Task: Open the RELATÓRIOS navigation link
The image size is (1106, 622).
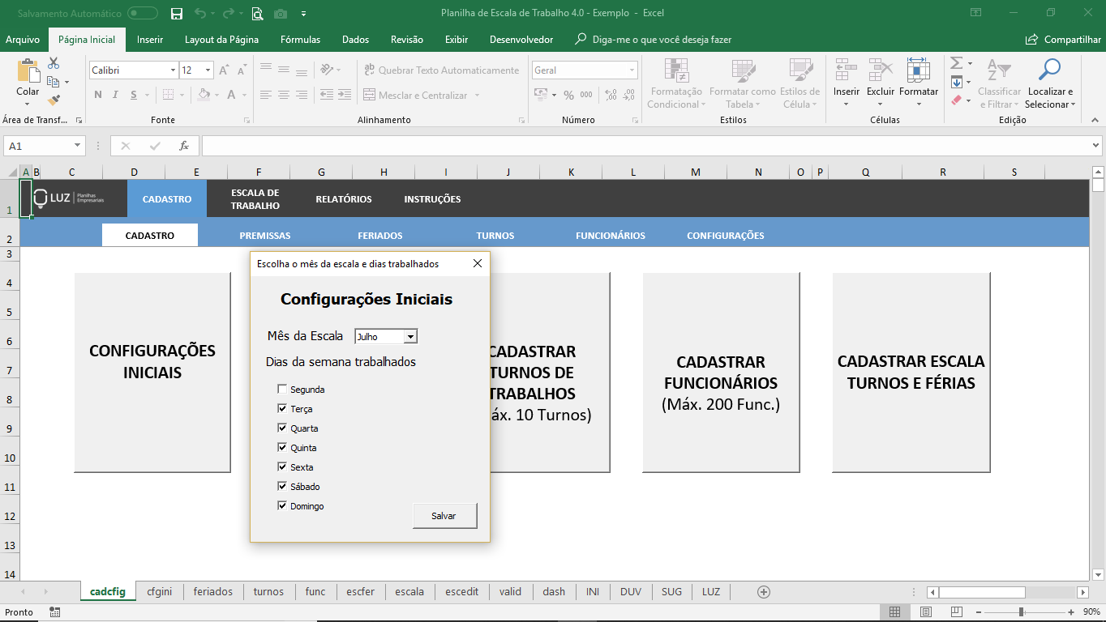Action: [x=344, y=199]
